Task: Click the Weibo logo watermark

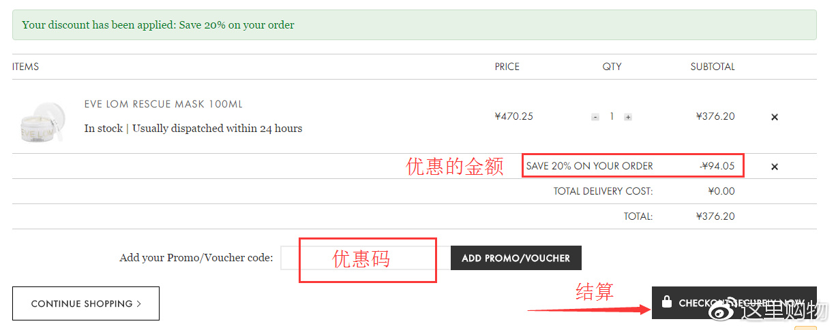Action: [x=723, y=310]
